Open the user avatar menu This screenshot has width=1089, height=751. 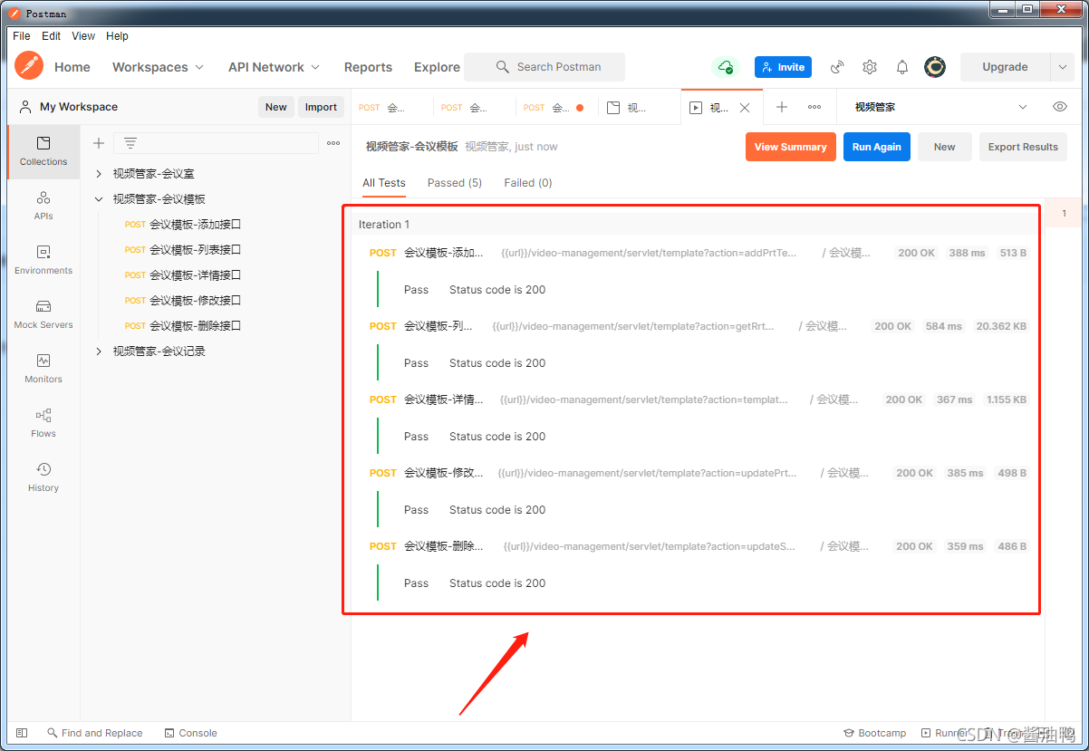coord(935,67)
